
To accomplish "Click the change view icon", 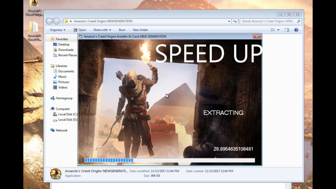I will (x=273, y=30).
